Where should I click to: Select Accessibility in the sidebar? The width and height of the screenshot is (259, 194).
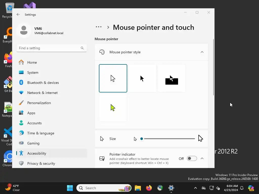(x=52, y=153)
